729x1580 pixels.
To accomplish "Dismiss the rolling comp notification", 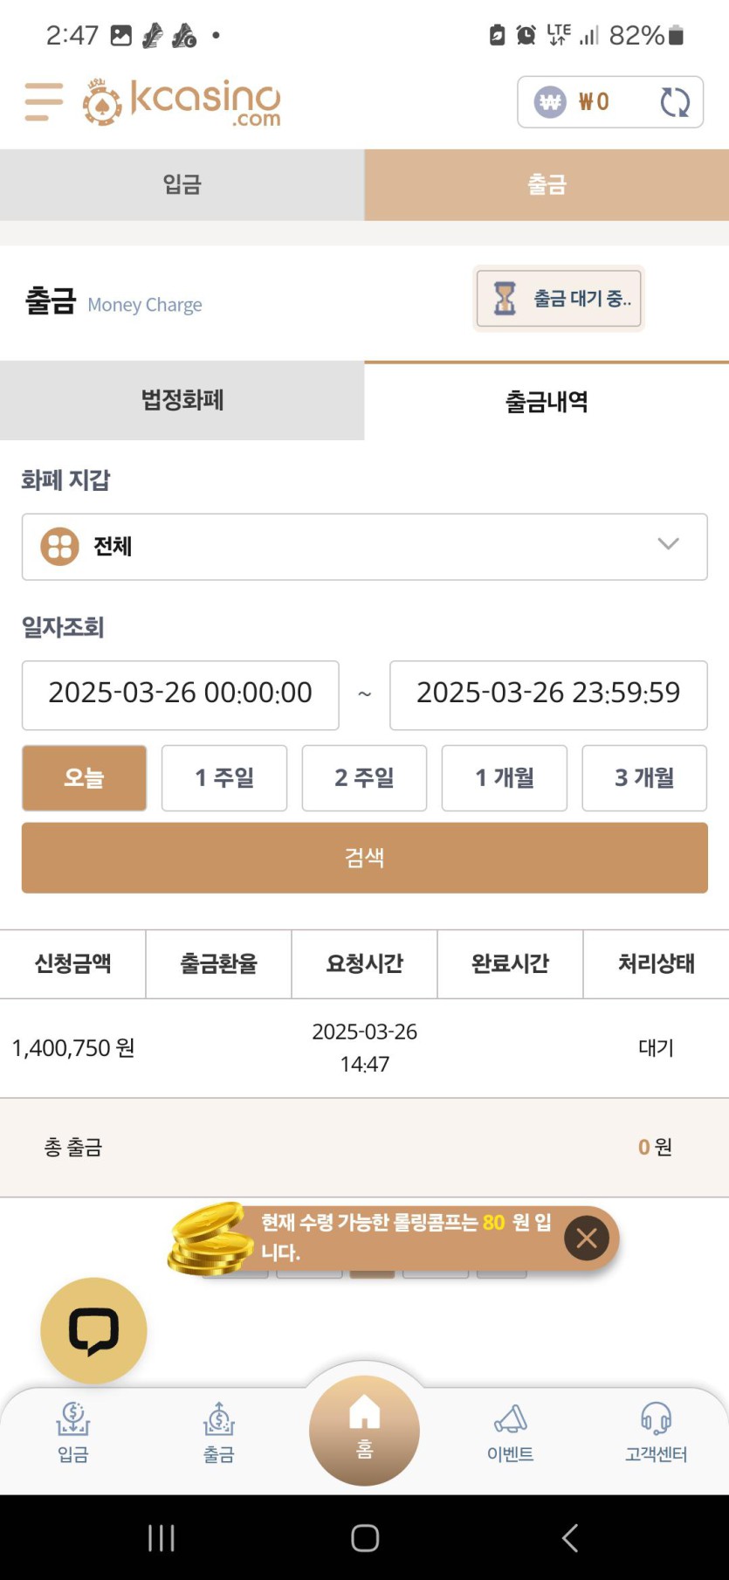I will [586, 1237].
